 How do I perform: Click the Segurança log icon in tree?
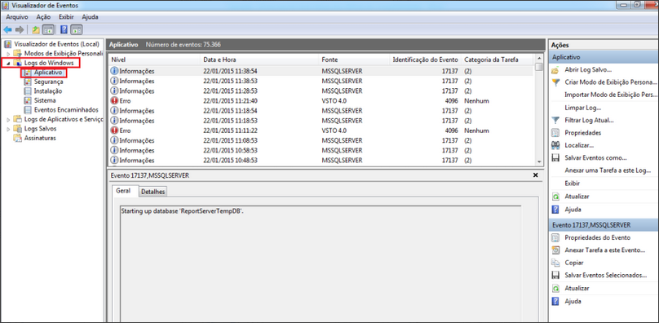28,82
